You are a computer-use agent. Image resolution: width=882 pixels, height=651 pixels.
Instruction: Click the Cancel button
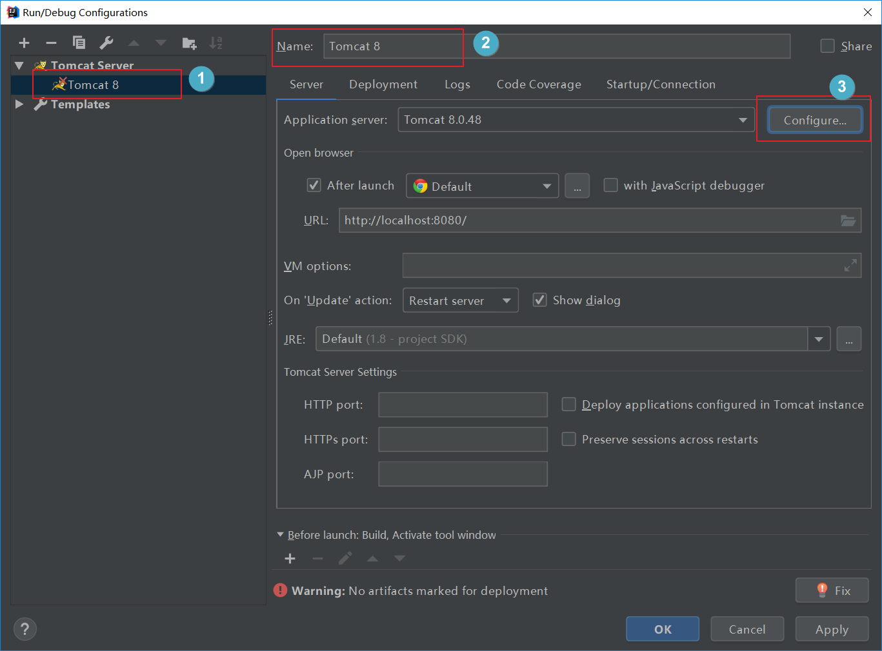tap(747, 629)
